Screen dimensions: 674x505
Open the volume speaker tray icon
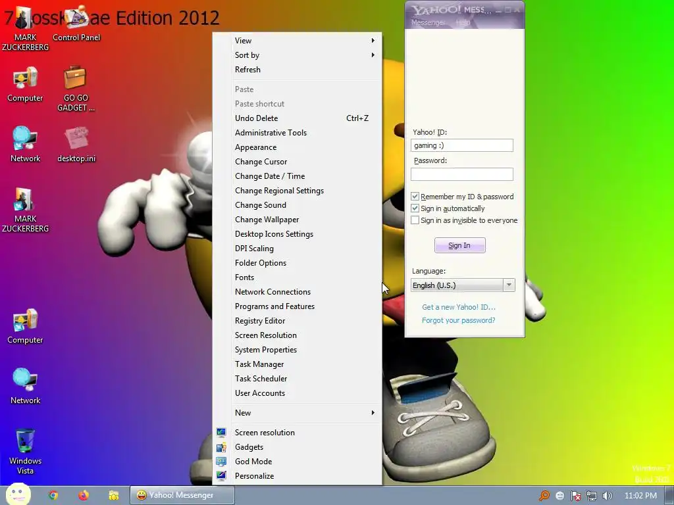point(607,496)
